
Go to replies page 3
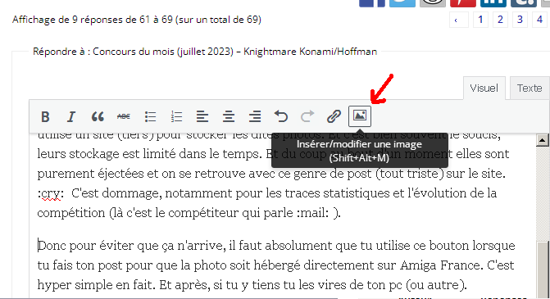click(520, 20)
